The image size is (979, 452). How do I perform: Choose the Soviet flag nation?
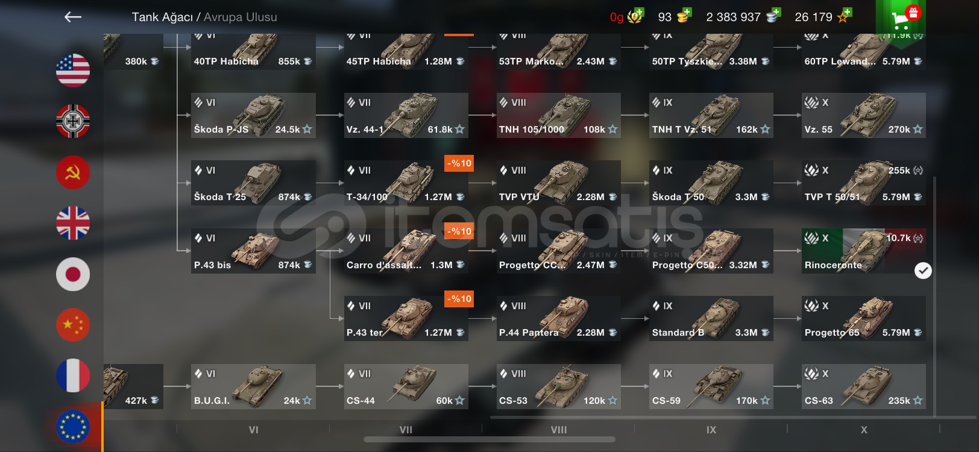click(73, 172)
